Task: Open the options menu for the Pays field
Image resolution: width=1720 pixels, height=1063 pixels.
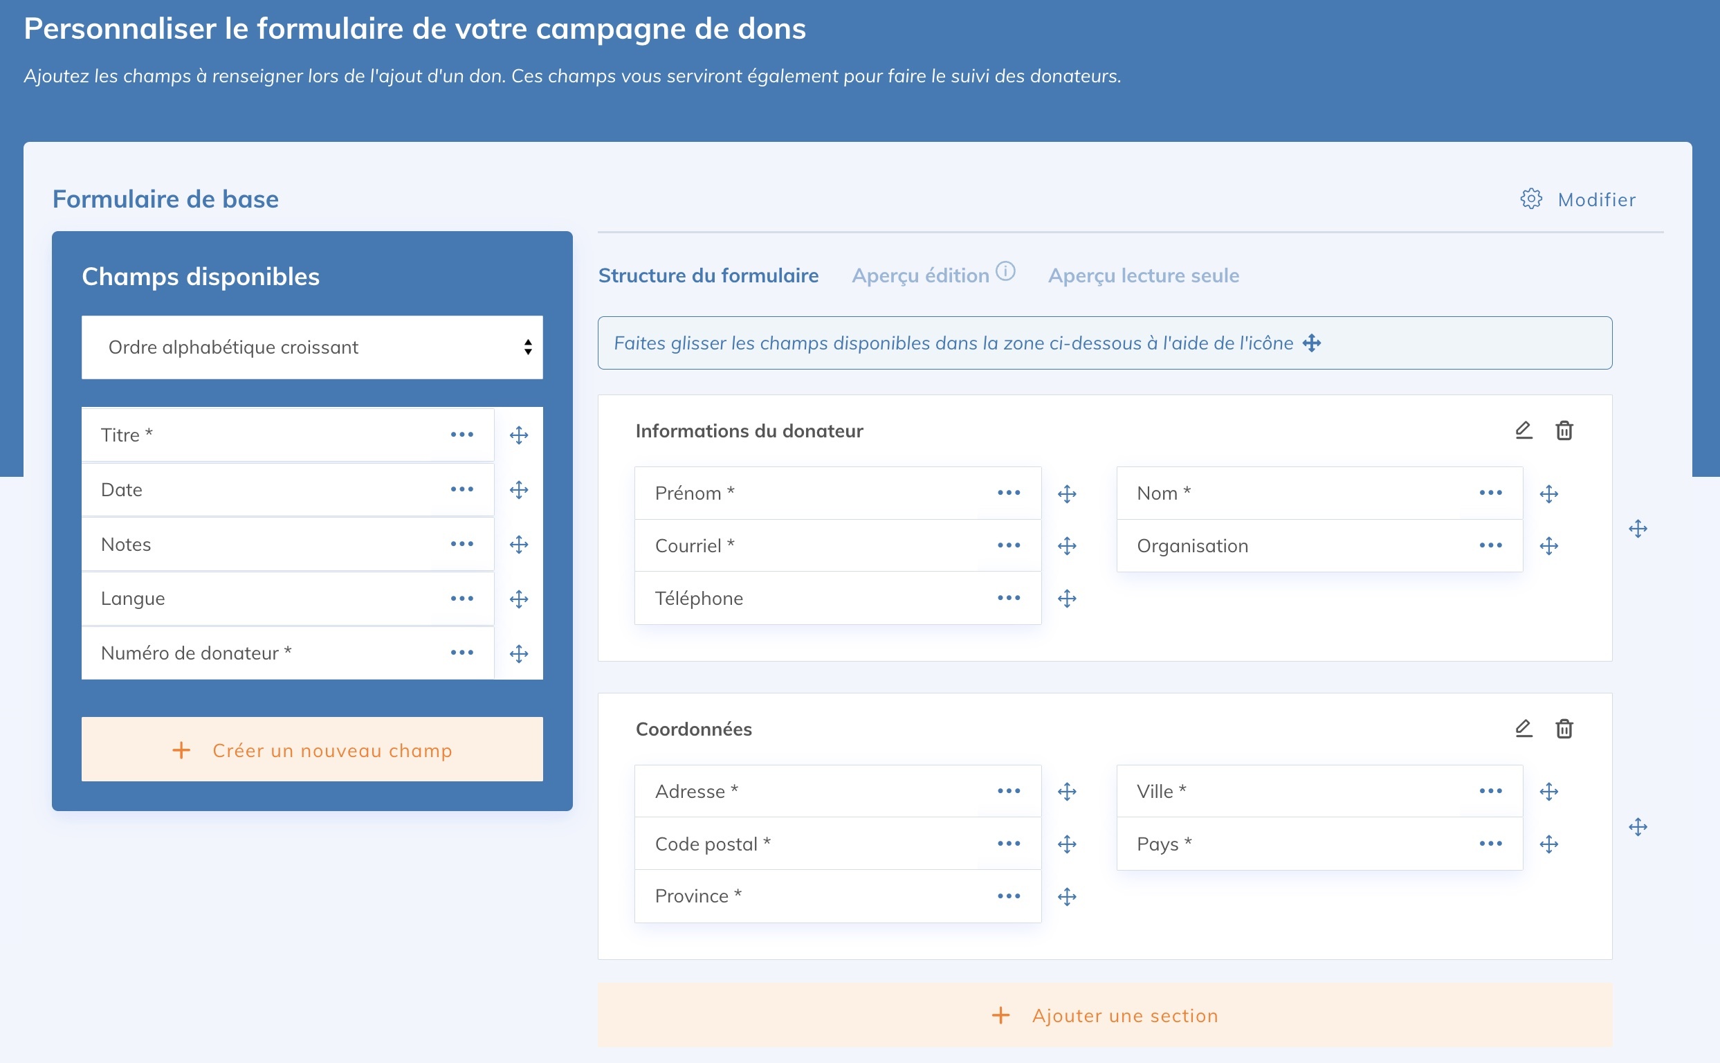Action: pyautogui.click(x=1492, y=843)
